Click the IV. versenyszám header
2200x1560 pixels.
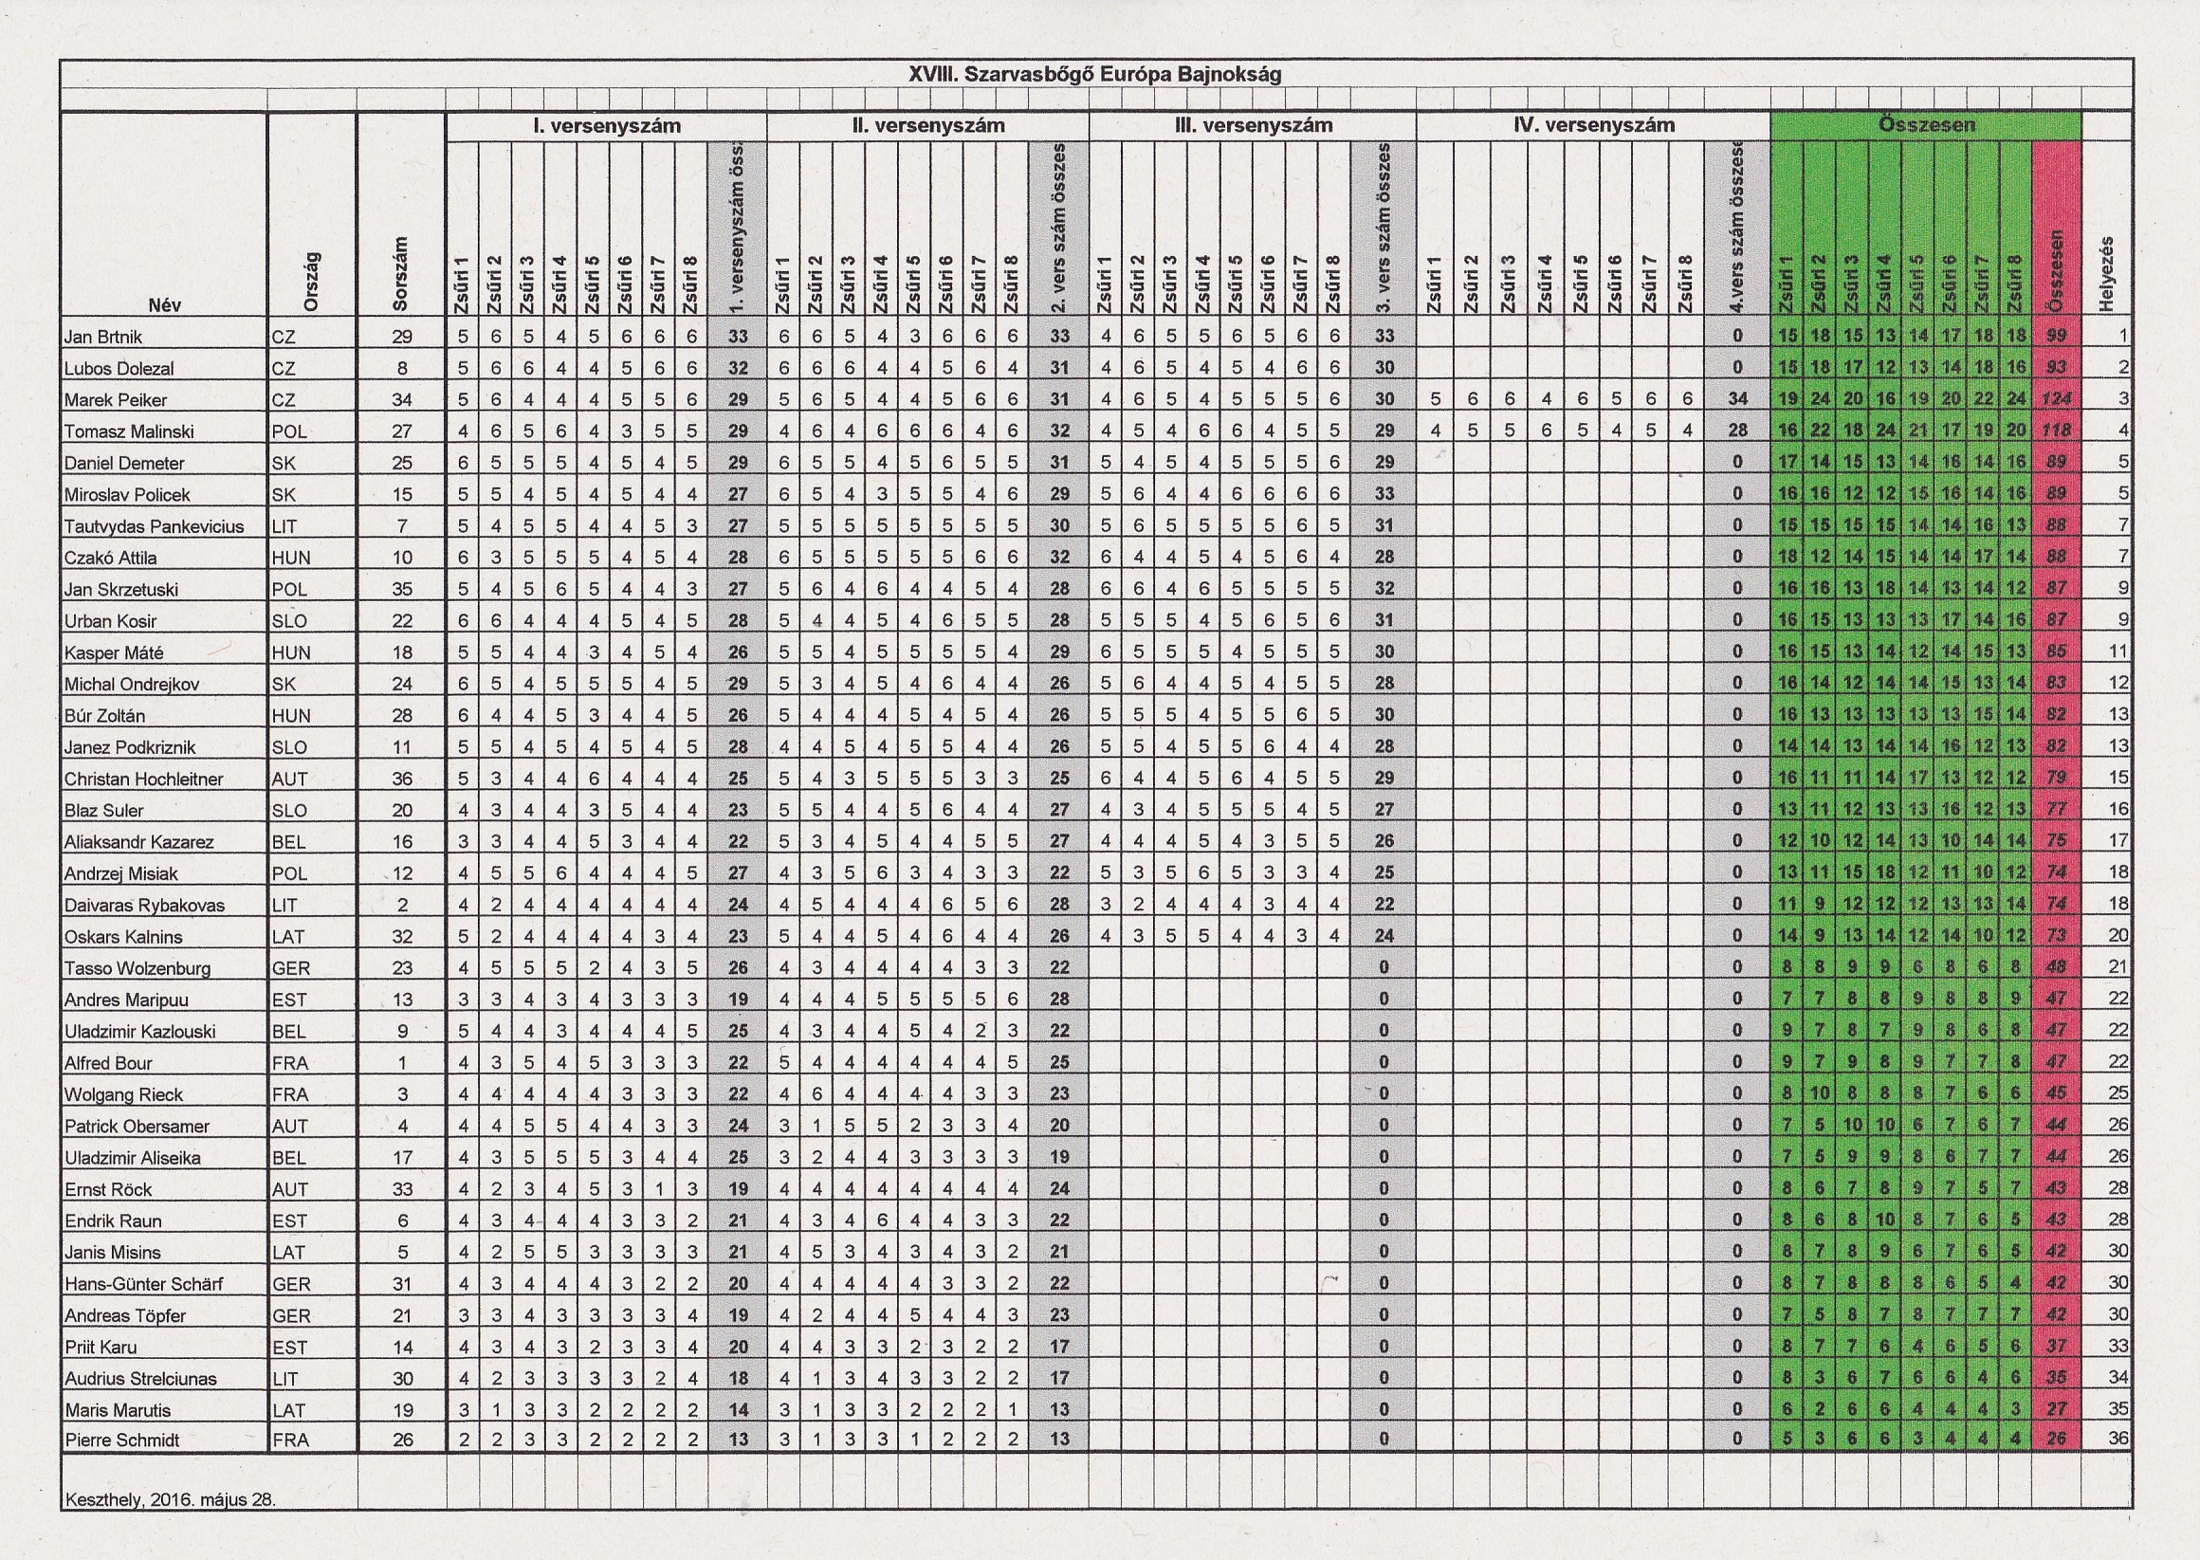click(x=1593, y=126)
